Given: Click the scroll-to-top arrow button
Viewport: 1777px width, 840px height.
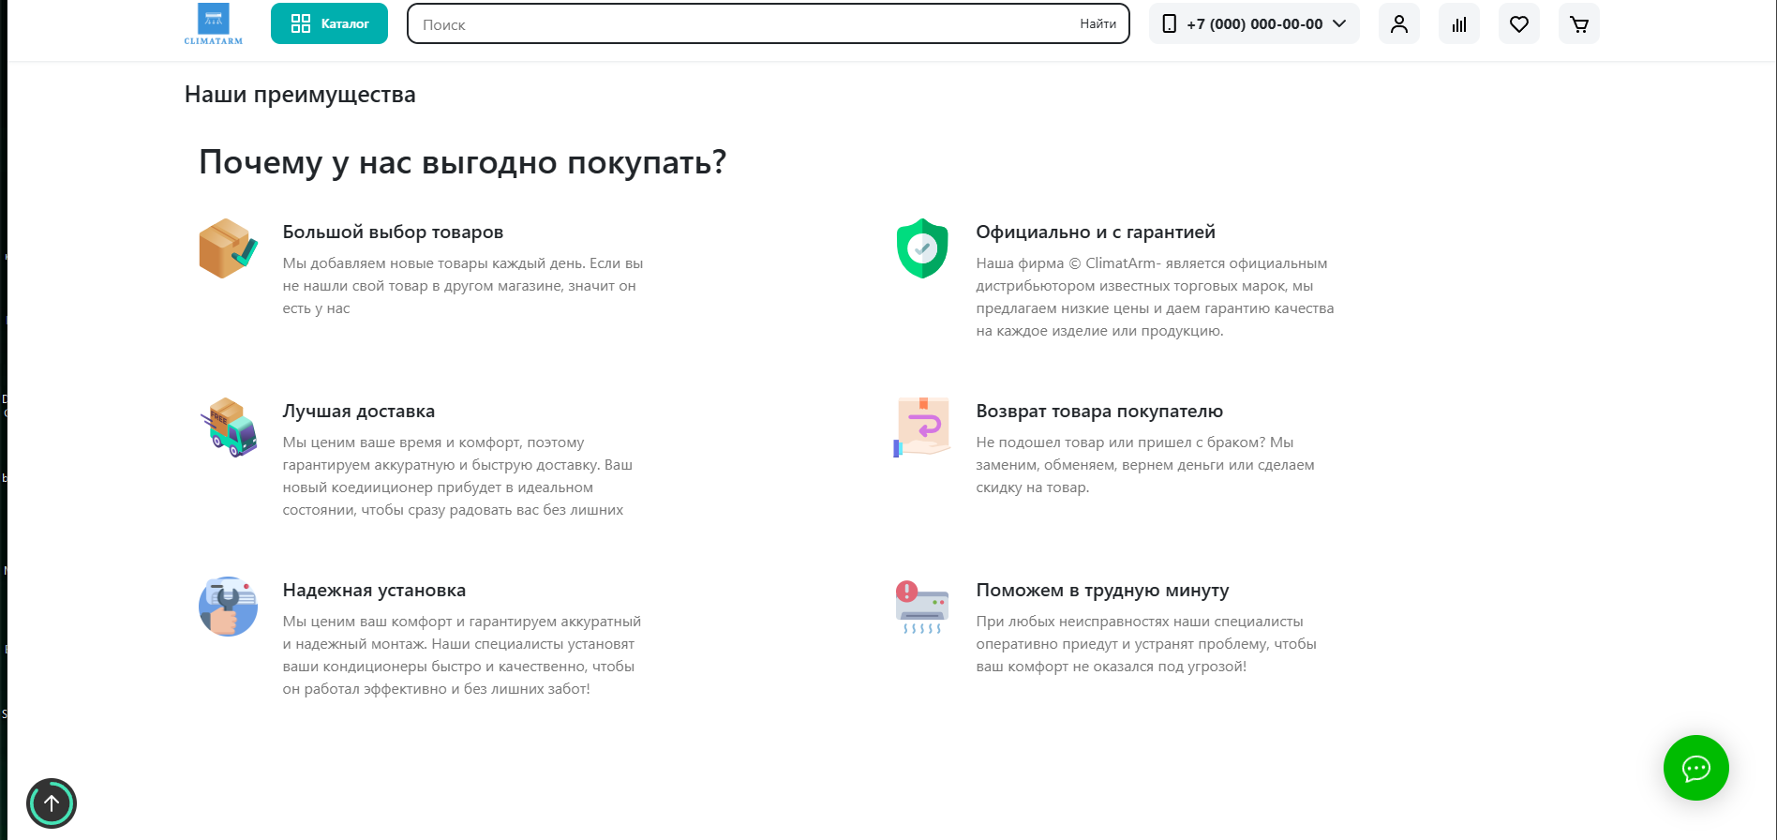Looking at the screenshot, I should tap(52, 803).
